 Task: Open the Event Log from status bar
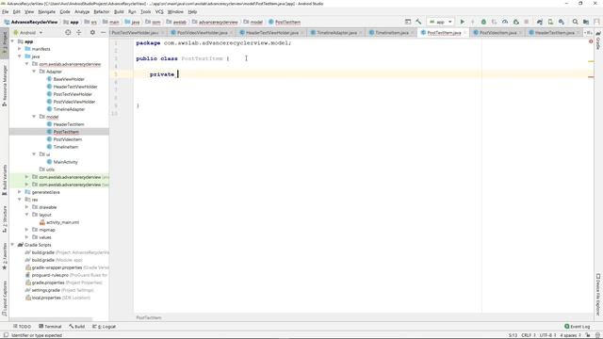pyautogui.click(x=577, y=327)
